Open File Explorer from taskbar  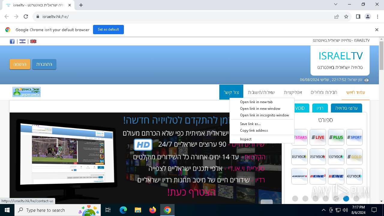point(138,210)
